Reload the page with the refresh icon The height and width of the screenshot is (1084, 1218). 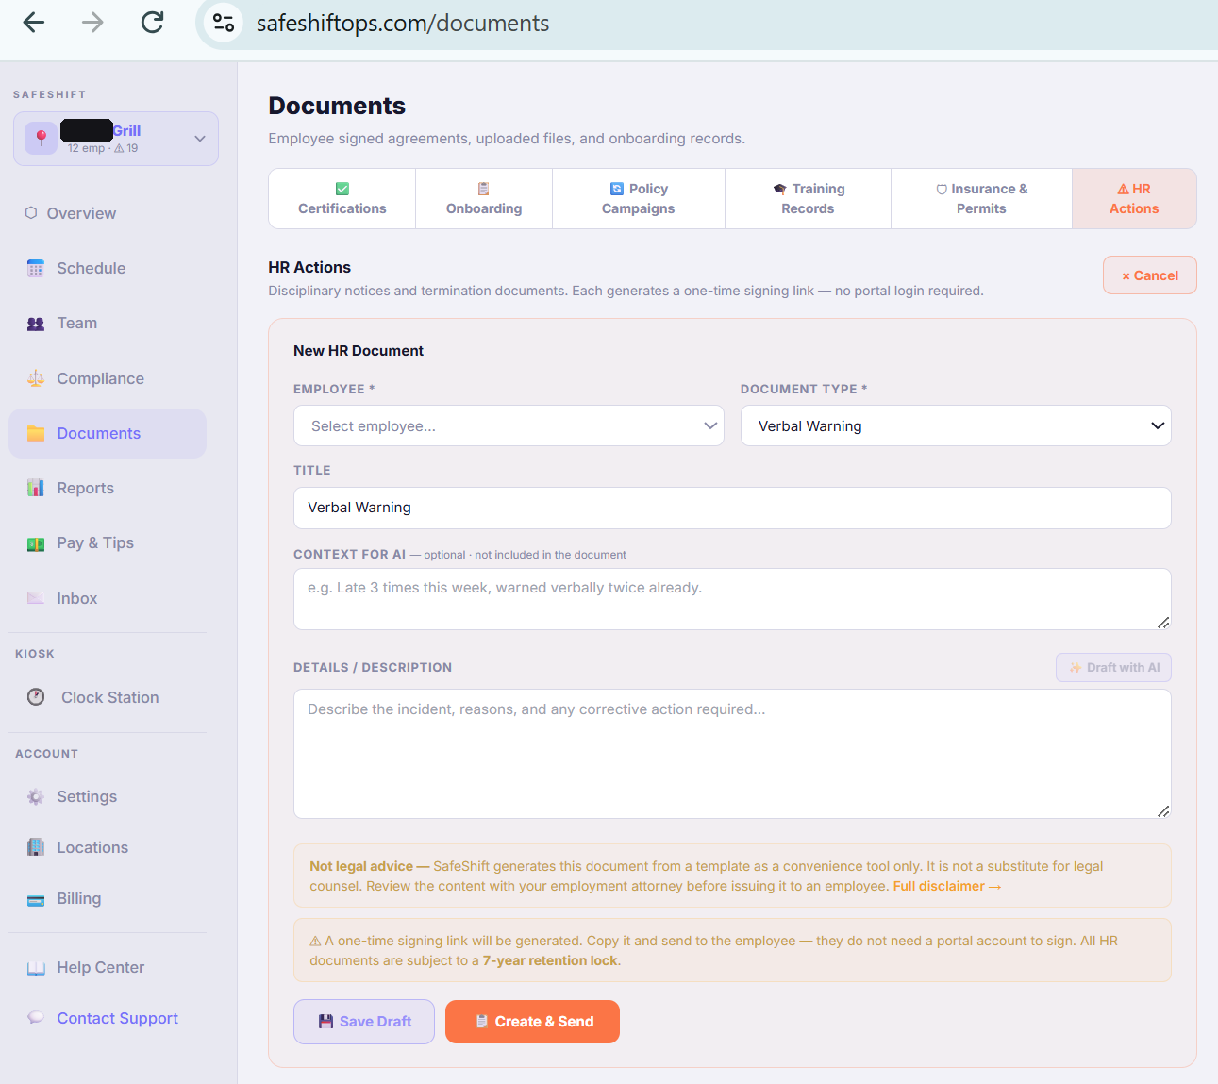pyautogui.click(x=153, y=23)
